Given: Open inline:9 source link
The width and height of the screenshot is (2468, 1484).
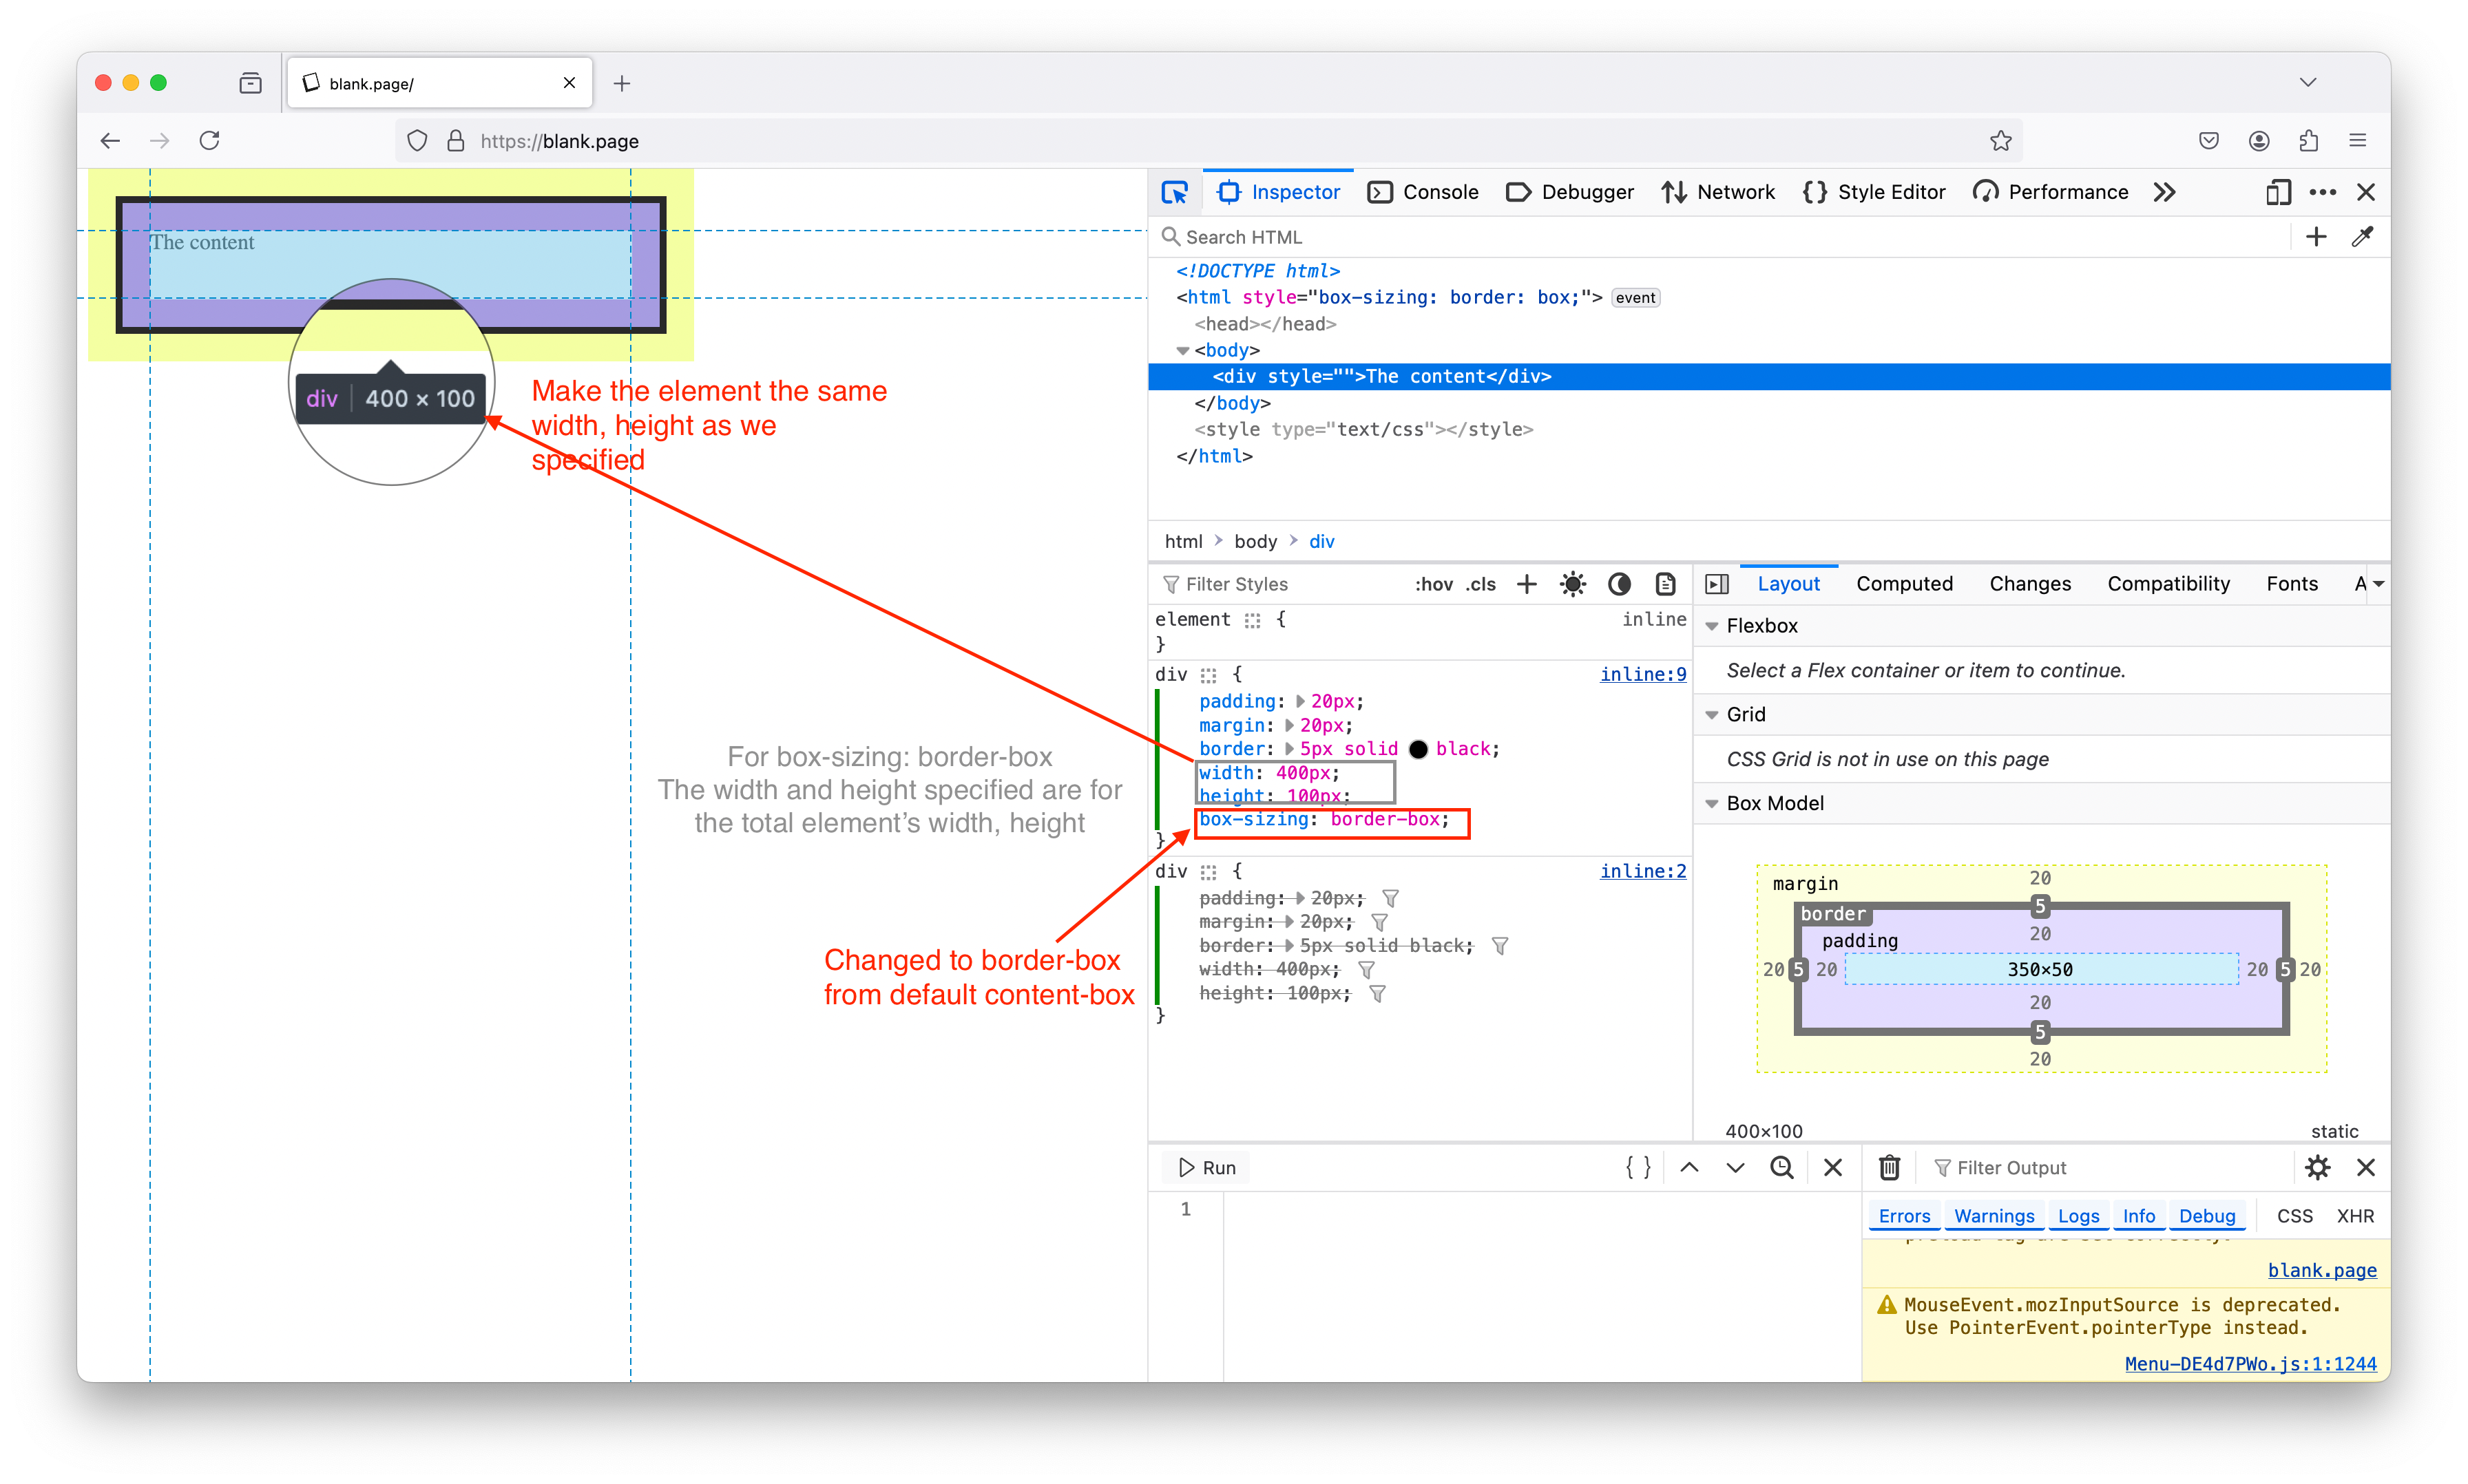Looking at the screenshot, I should (1642, 674).
